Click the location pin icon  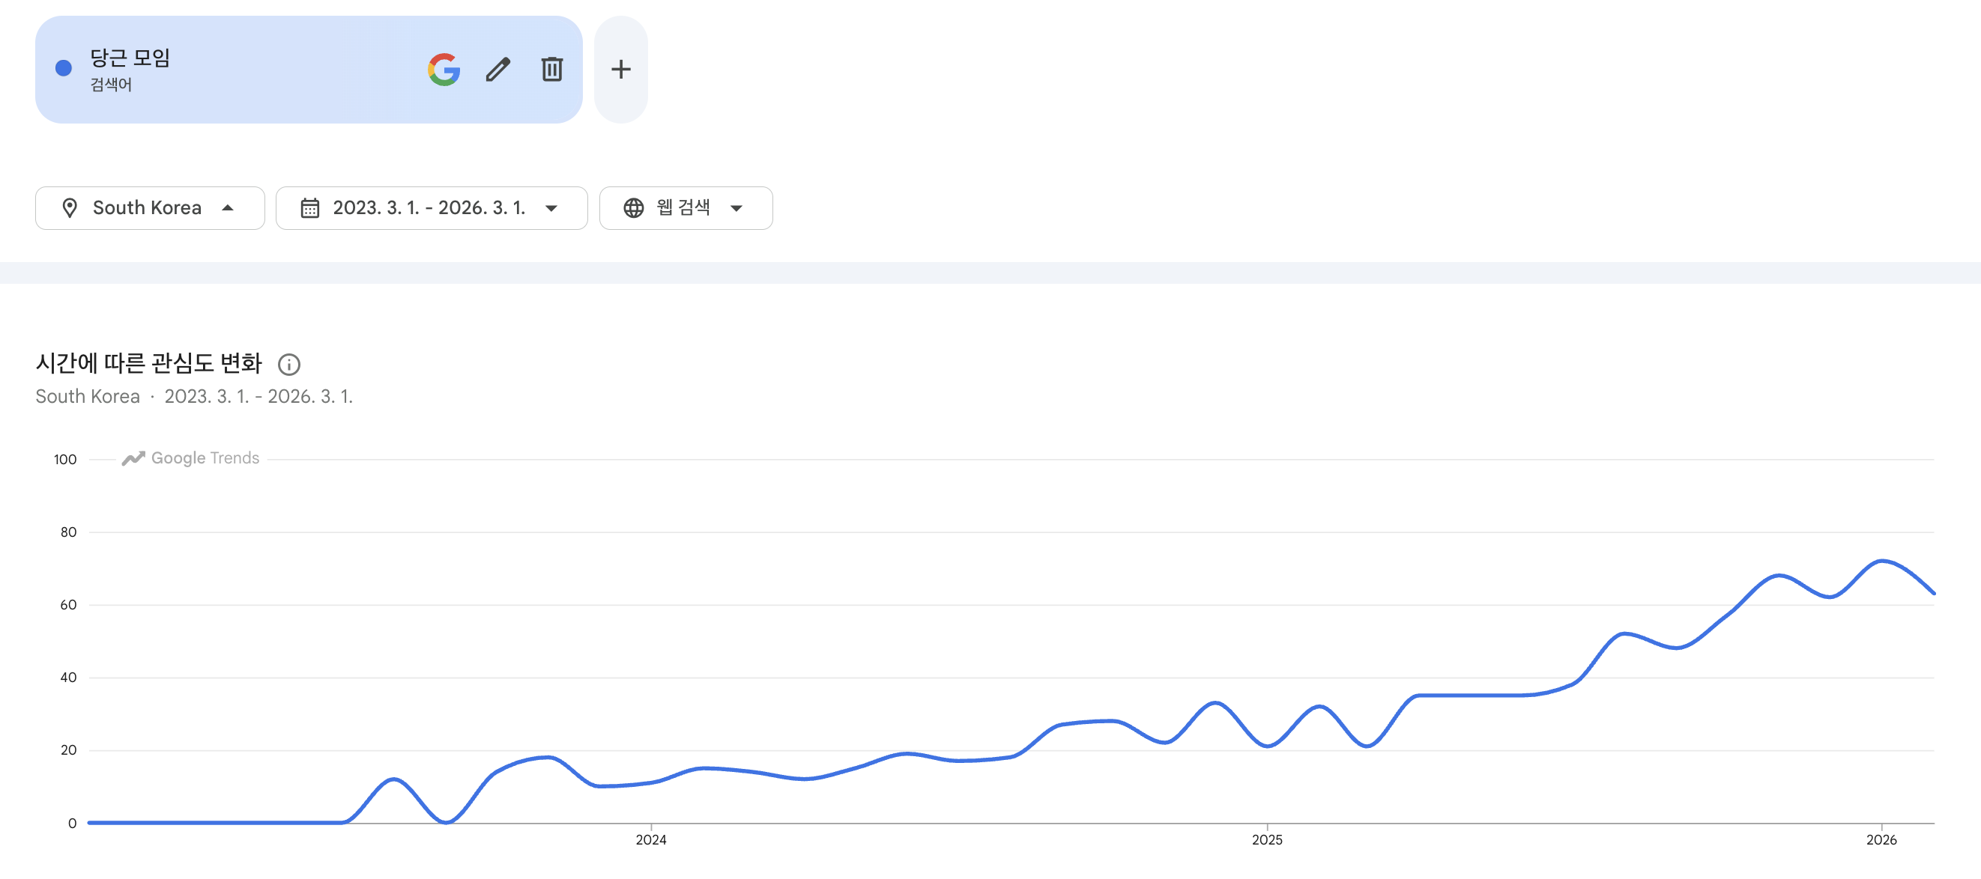[x=70, y=208]
